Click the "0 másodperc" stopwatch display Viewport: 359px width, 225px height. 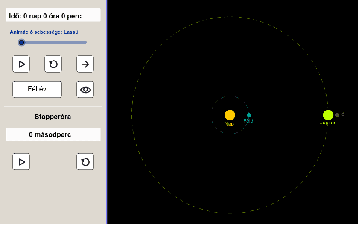click(53, 134)
